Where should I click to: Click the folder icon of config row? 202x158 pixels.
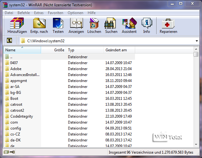[7, 128]
